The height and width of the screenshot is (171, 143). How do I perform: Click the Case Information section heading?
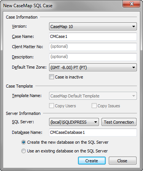tap(22, 17)
